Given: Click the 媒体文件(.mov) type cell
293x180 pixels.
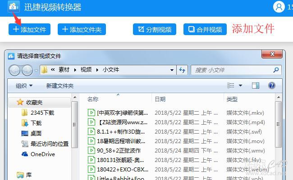Looking at the screenshot, I should [246, 141].
